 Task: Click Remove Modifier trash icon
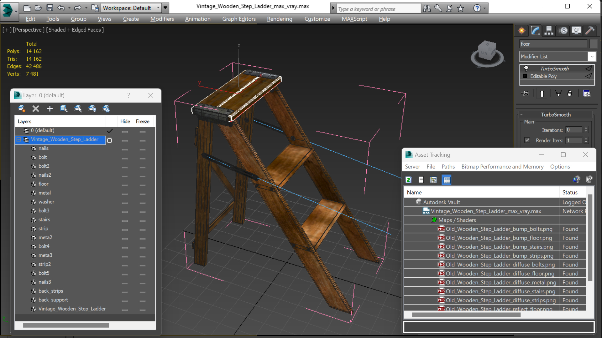570,93
